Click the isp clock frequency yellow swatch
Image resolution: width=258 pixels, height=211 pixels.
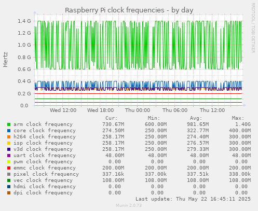(9, 143)
